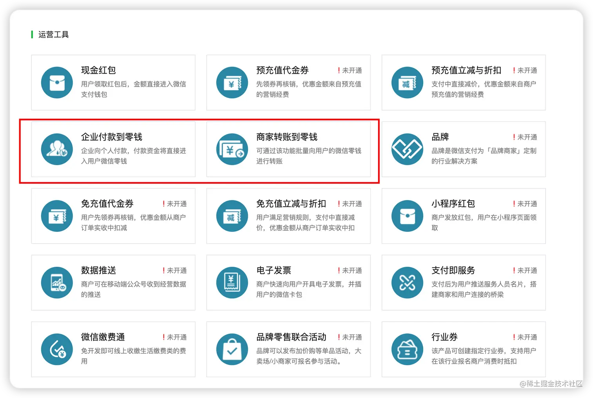Click 未开通 status on 小程序红包 card
This screenshot has height=398, width=593.
tap(525, 204)
